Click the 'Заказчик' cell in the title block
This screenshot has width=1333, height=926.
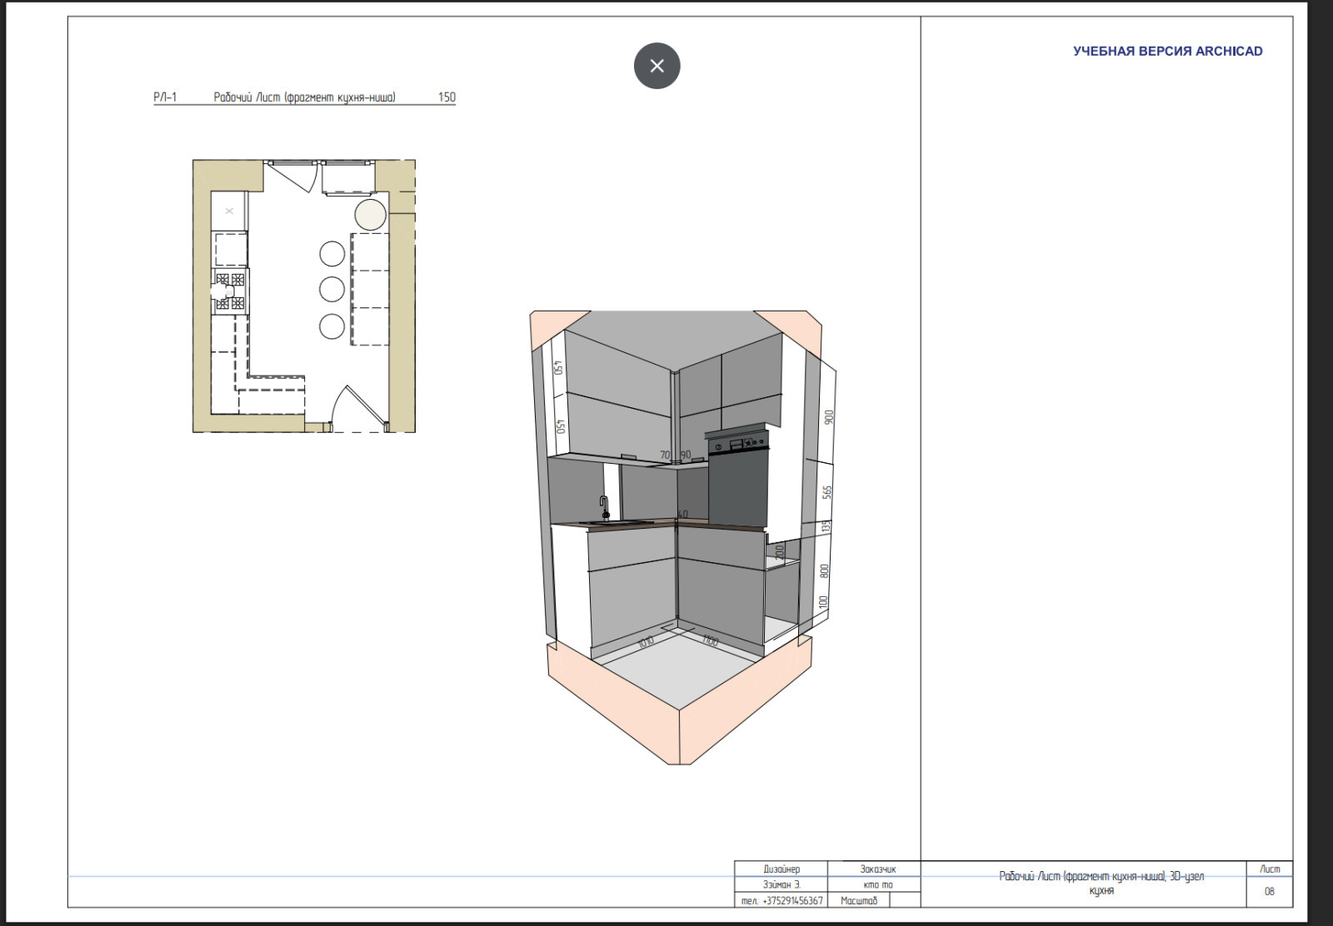[x=877, y=869]
